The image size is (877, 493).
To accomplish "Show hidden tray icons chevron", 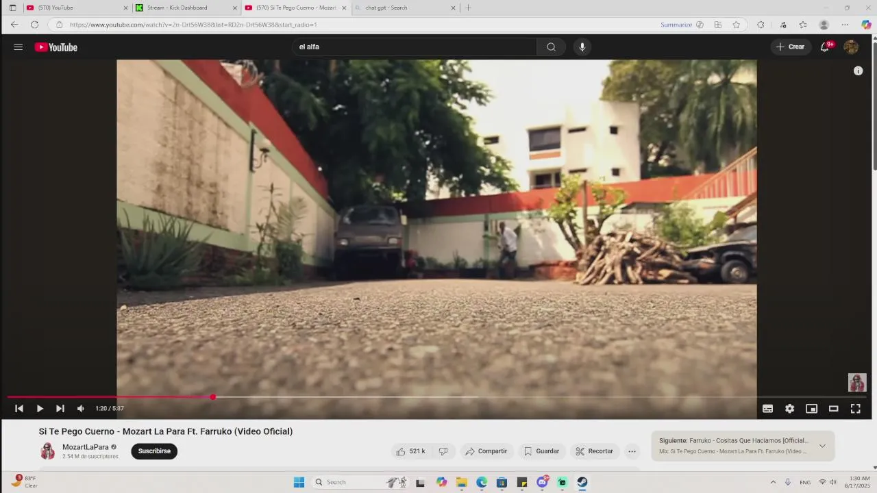I will 773,482.
